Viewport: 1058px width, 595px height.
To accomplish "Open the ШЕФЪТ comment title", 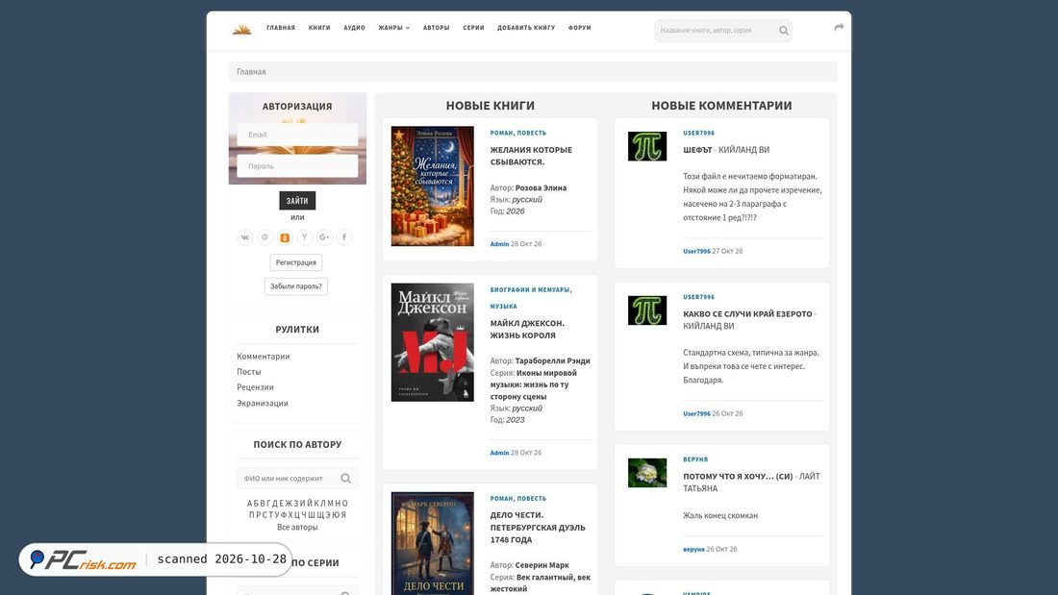I will click(697, 150).
